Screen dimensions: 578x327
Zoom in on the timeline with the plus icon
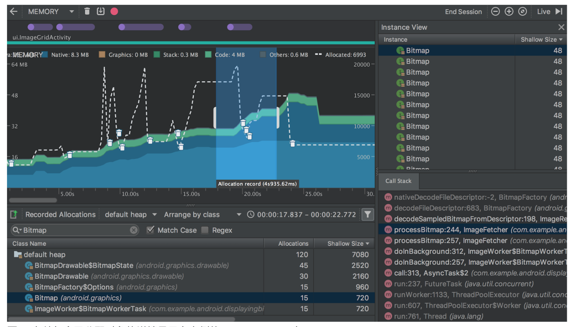(x=509, y=11)
